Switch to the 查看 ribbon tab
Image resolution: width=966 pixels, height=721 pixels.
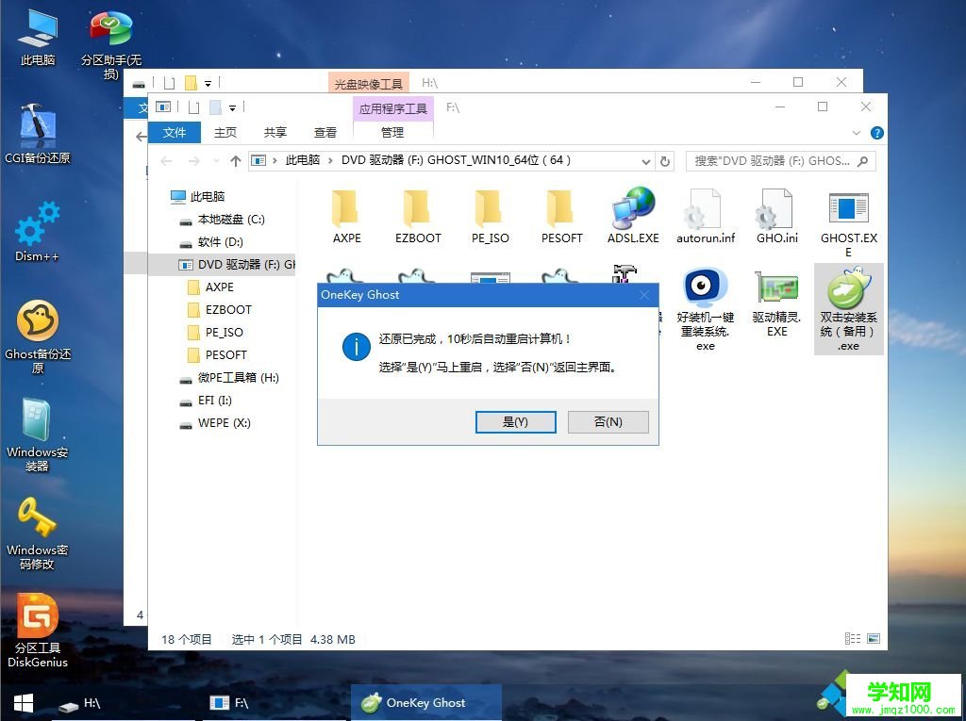[x=325, y=132]
